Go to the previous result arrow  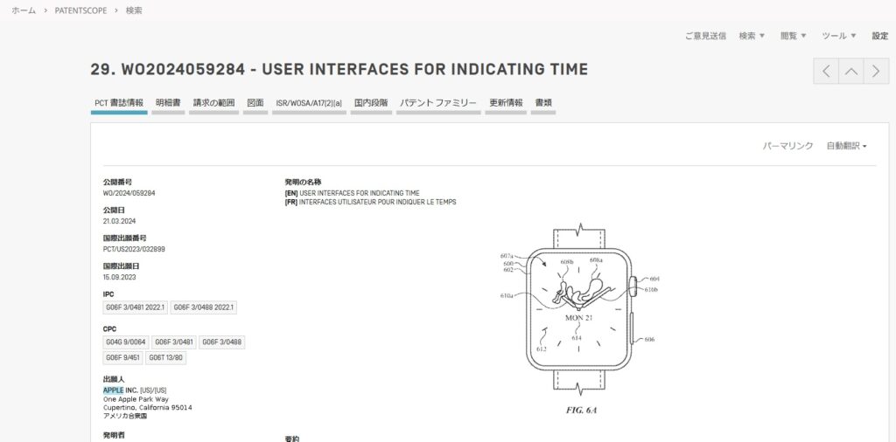(x=825, y=72)
